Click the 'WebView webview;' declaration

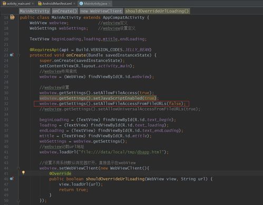pyautogui.click(x=49, y=23)
